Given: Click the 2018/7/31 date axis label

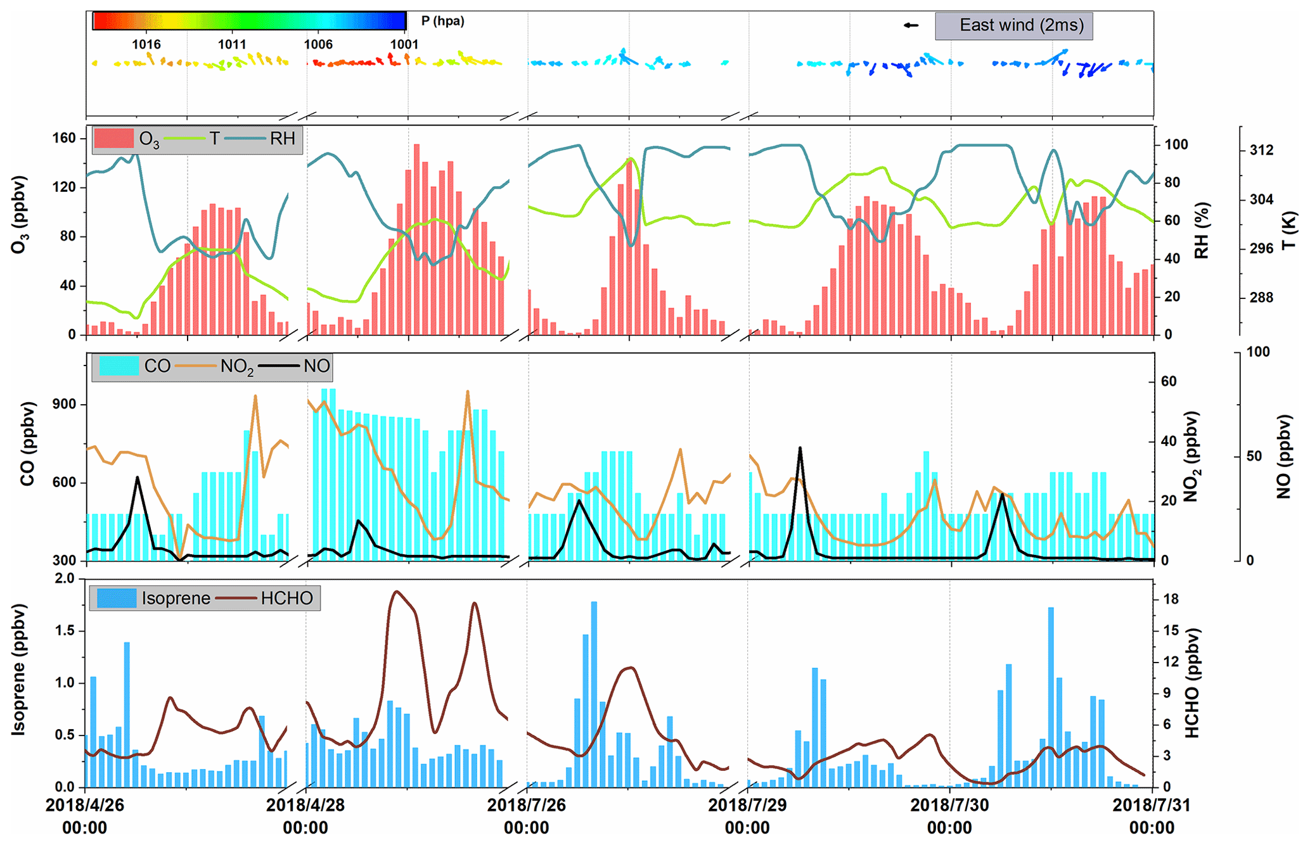Looking at the screenshot, I should click(1152, 805).
